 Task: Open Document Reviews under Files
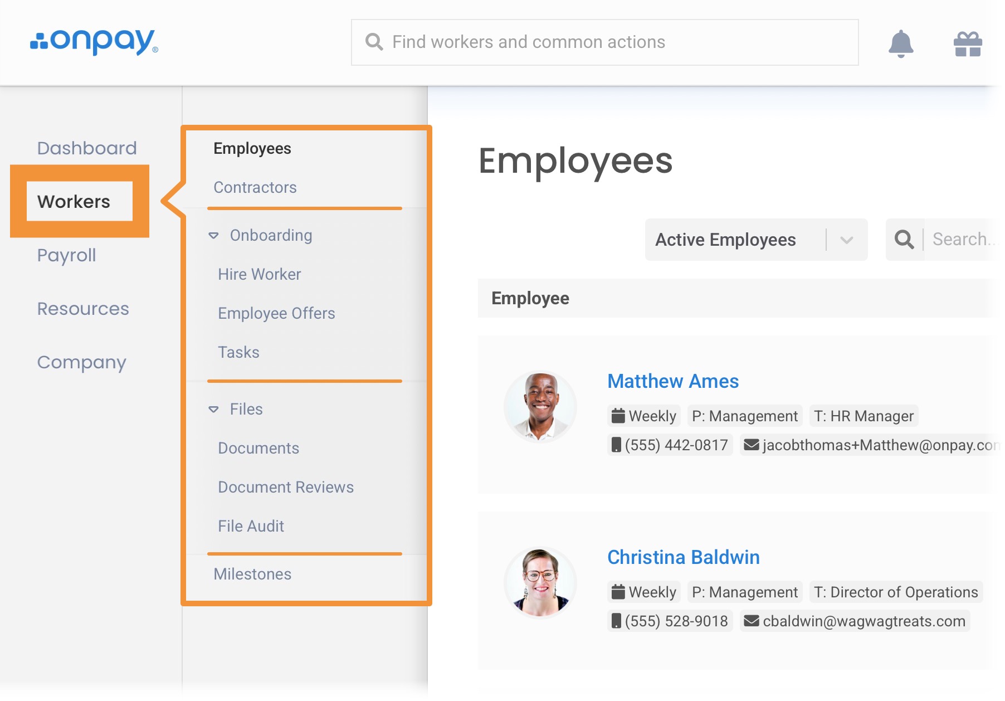(285, 487)
